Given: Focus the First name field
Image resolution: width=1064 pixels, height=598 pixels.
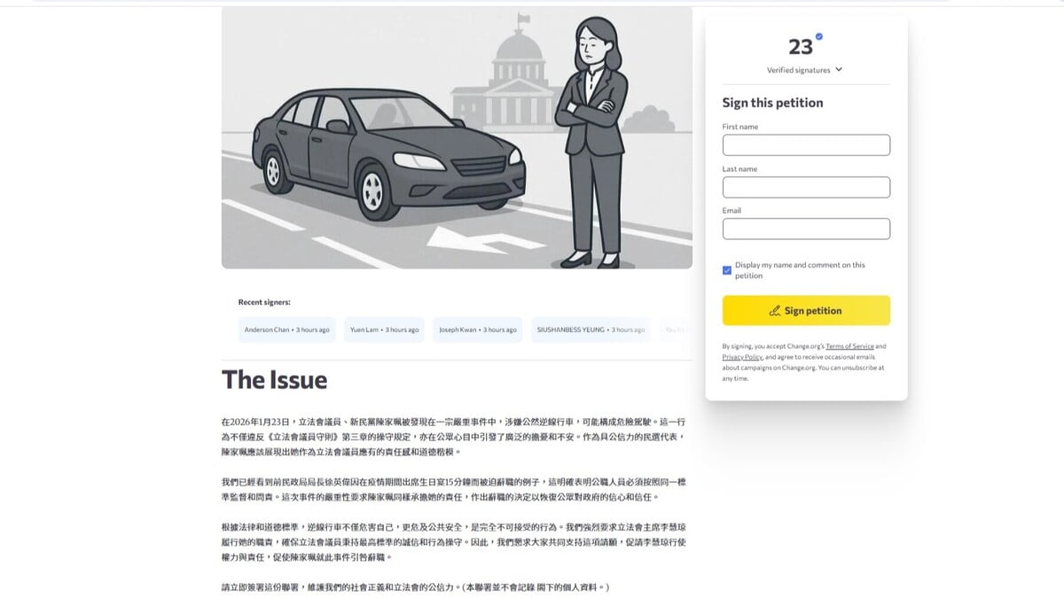Looking at the screenshot, I should click(x=806, y=145).
